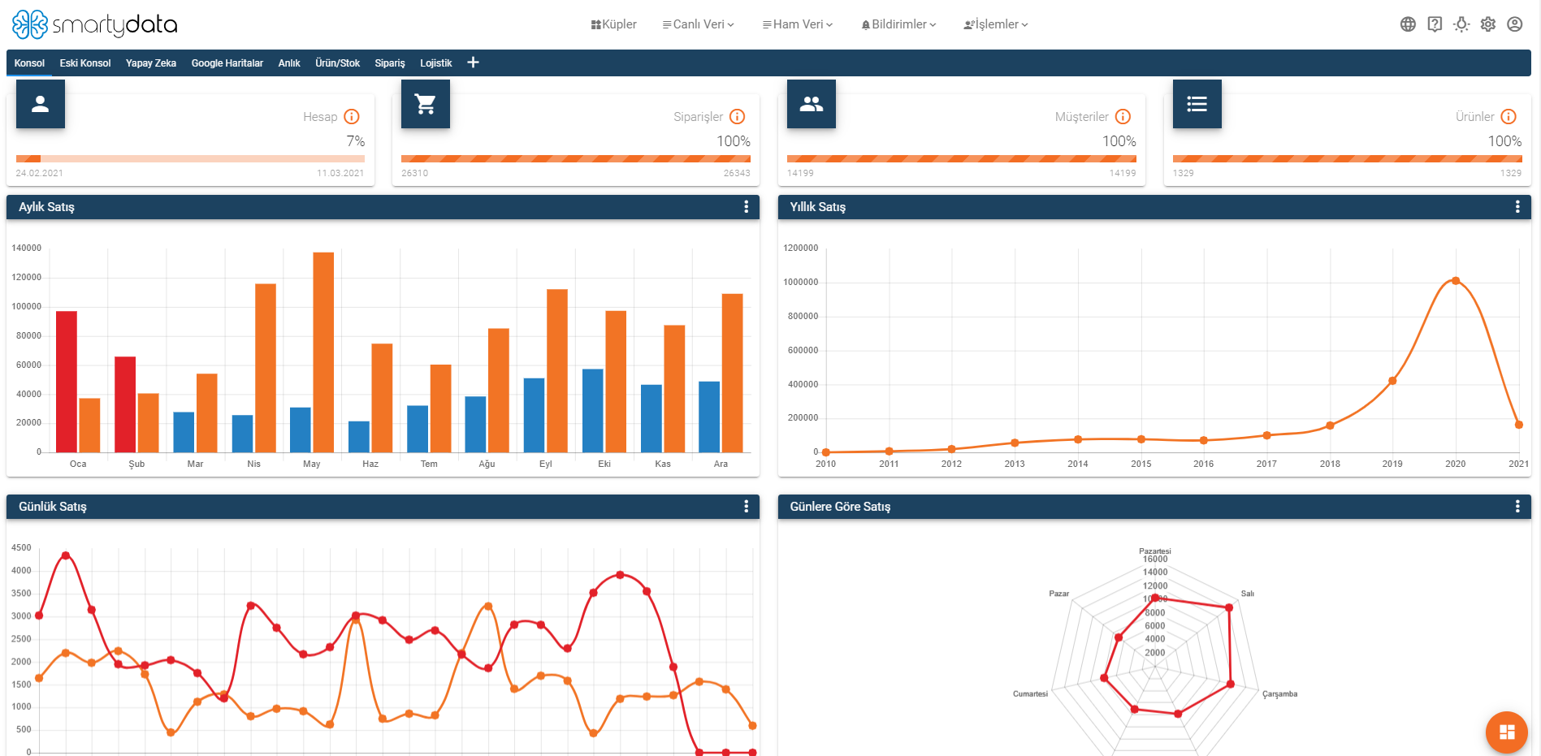Open the language globe icon
This screenshot has width=1541, height=756.
tap(1408, 24)
